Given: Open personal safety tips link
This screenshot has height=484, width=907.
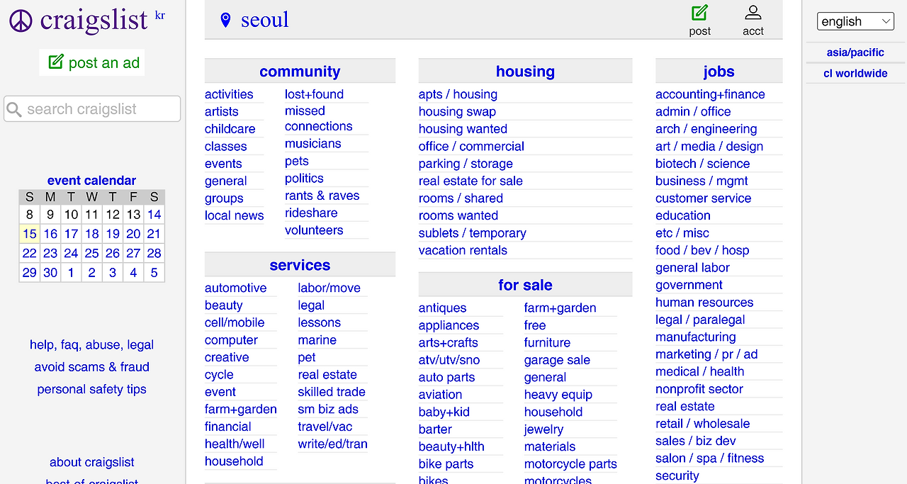Looking at the screenshot, I should [x=91, y=389].
